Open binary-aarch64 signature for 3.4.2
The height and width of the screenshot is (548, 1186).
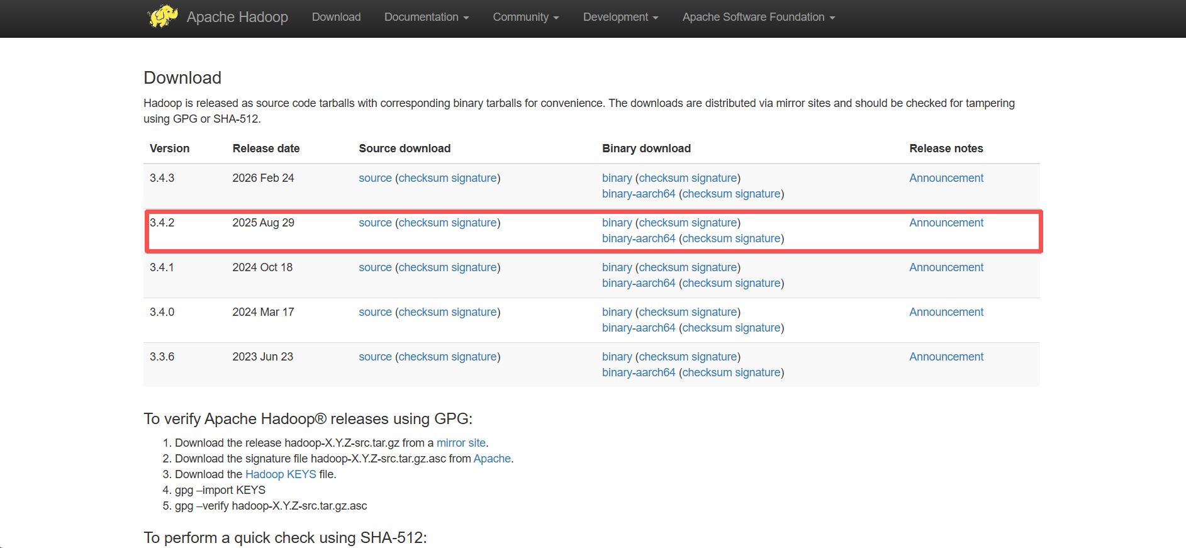click(758, 238)
